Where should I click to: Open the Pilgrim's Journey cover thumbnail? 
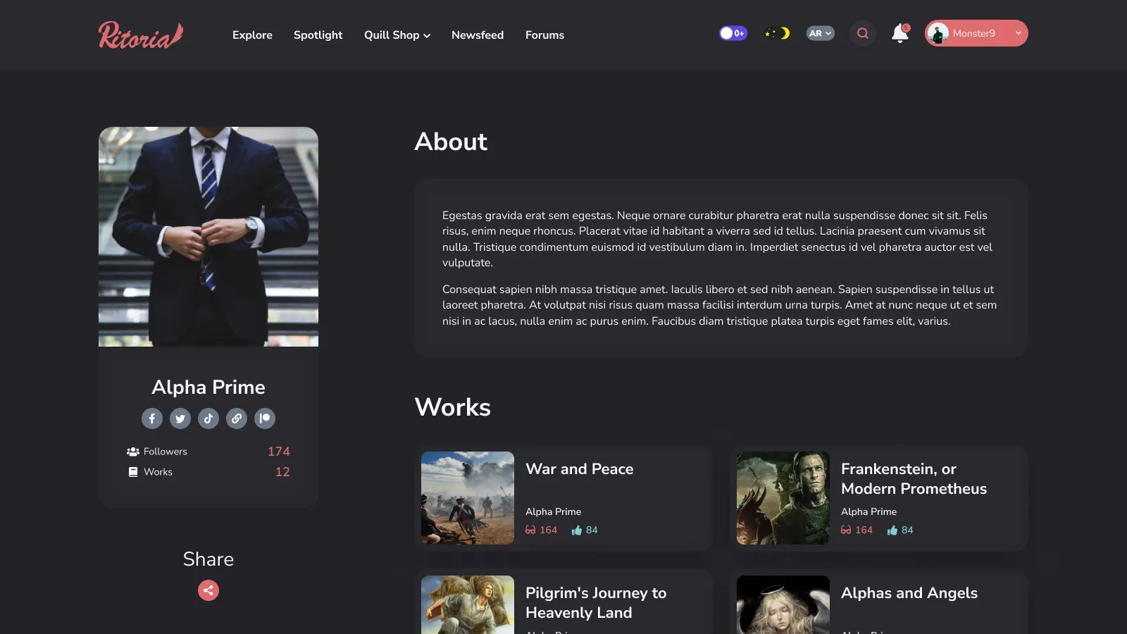(x=468, y=604)
